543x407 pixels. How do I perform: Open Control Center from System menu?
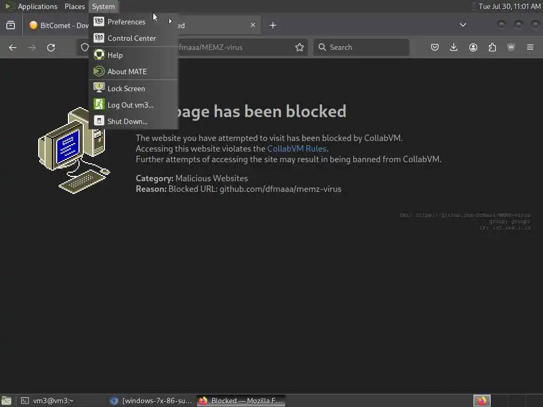tap(133, 38)
